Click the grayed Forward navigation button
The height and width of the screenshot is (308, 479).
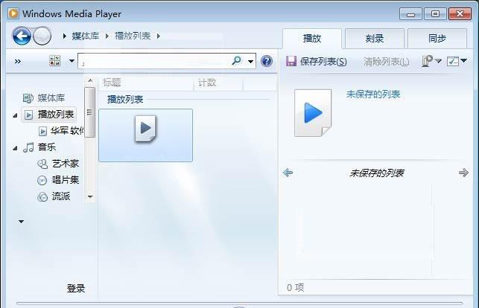coord(42,36)
